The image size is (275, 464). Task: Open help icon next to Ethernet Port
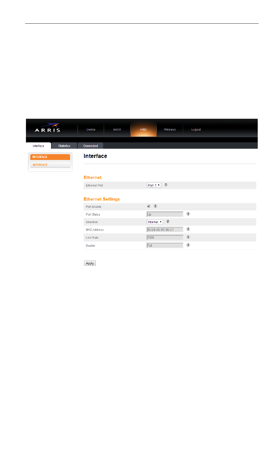click(x=166, y=185)
